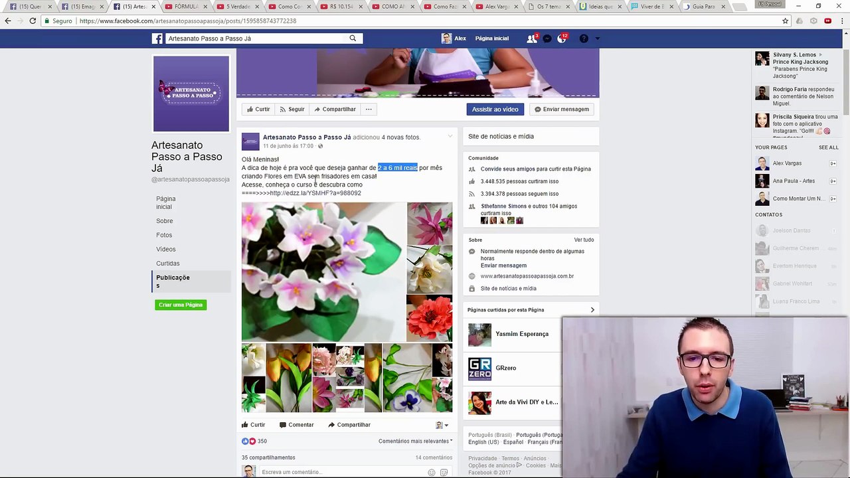
Task: Open Alex profile in top bar
Action: pyautogui.click(x=454, y=39)
